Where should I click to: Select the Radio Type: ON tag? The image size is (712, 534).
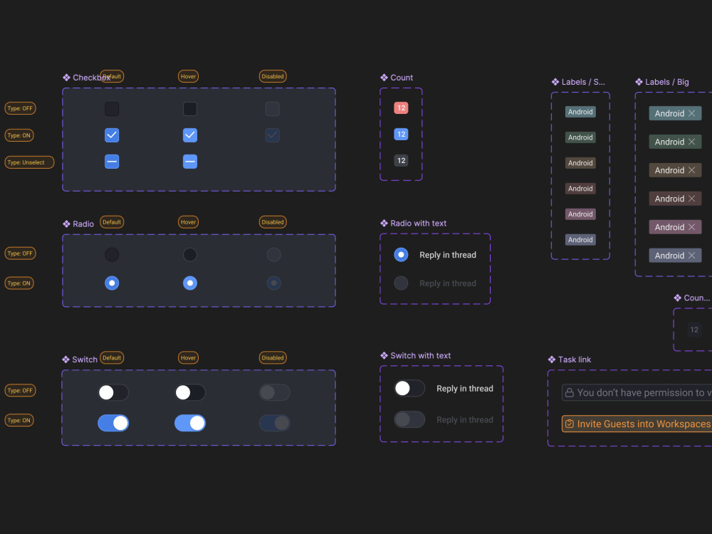coord(19,283)
